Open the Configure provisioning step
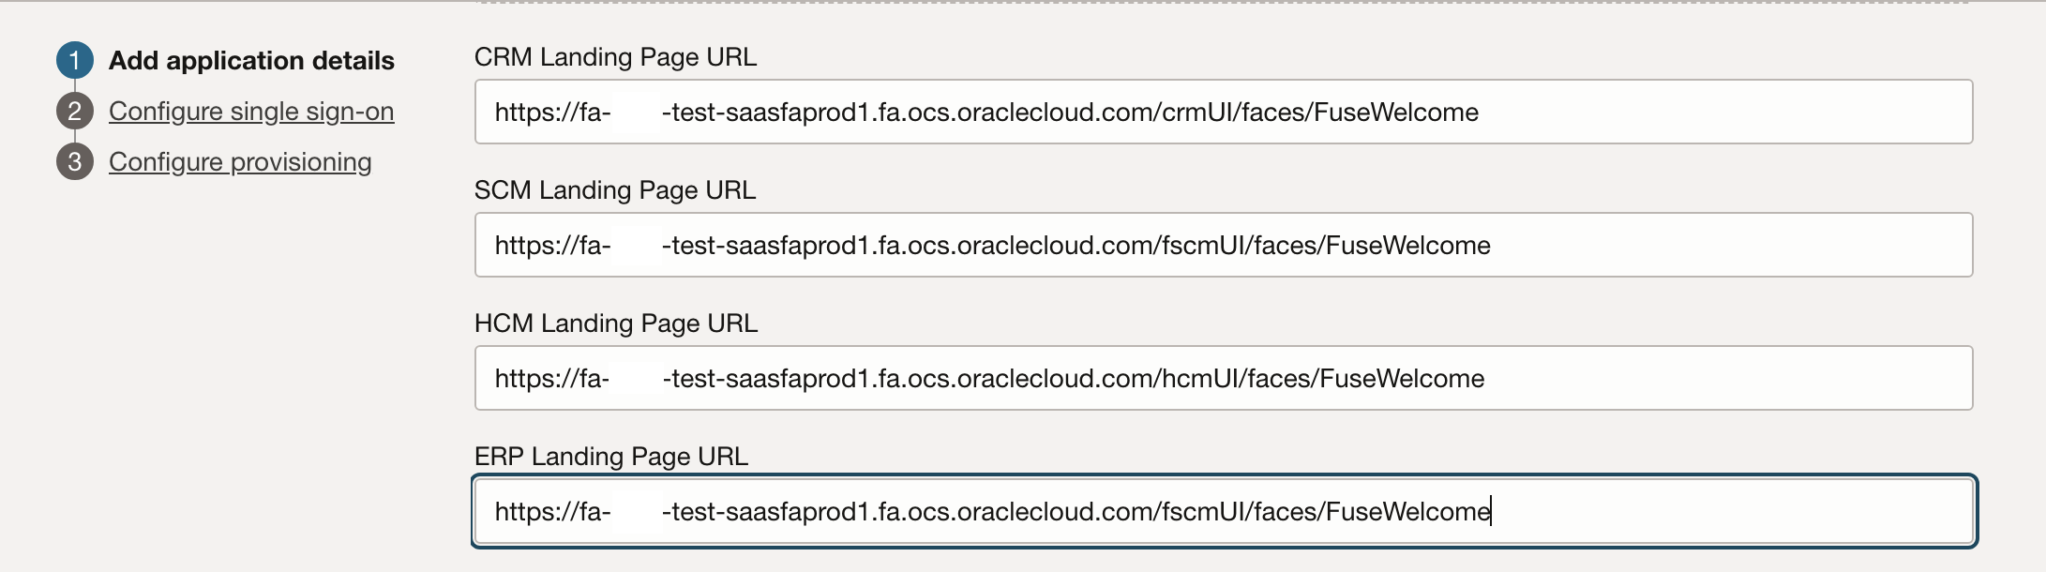This screenshot has height=572, width=2046. (x=241, y=161)
